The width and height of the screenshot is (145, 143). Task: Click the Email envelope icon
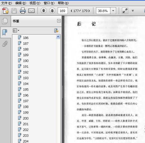point(31,11)
